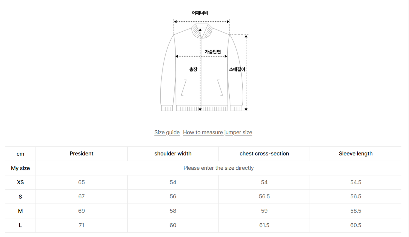This screenshot has width=409, height=237.
Task: Click the S President value 67
Action: [x=81, y=197]
